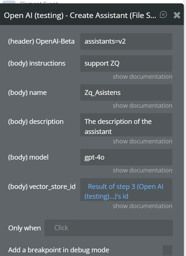Open the Result of step 3 dynamic expression
The width and height of the screenshot is (186, 256).
tap(125, 191)
